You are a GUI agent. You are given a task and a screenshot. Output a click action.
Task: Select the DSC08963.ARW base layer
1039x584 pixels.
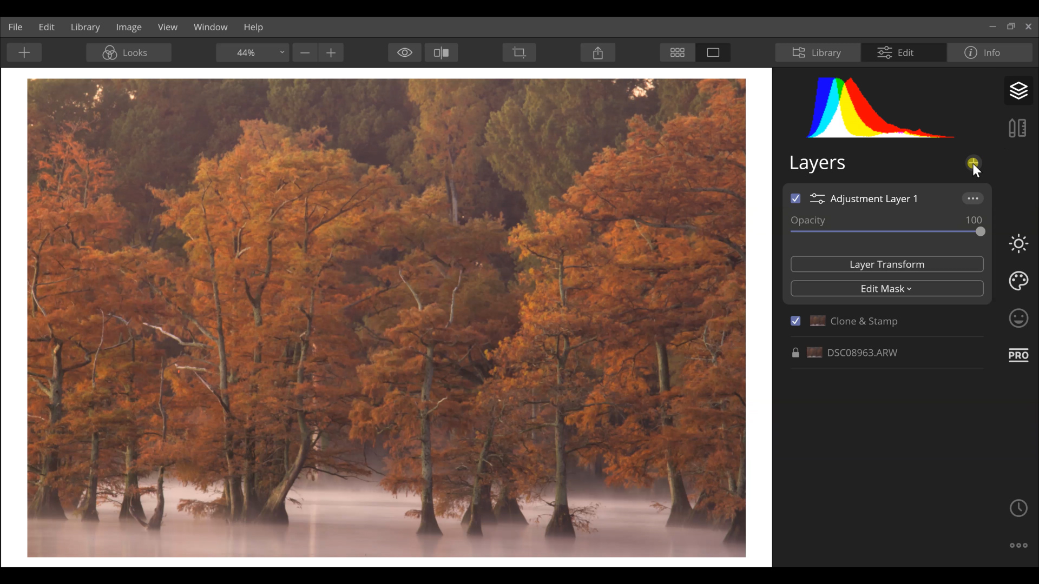click(887, 353)
